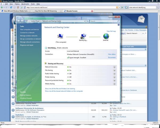Screen dimensions: 160x128
Task: Click the envelope icon on Neowin page
Action: (x=141, y=19)
